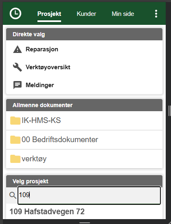Select project 109 Hafstadvegen 72
The width and height of the screenshot is (171, 224).
(47, 211)
